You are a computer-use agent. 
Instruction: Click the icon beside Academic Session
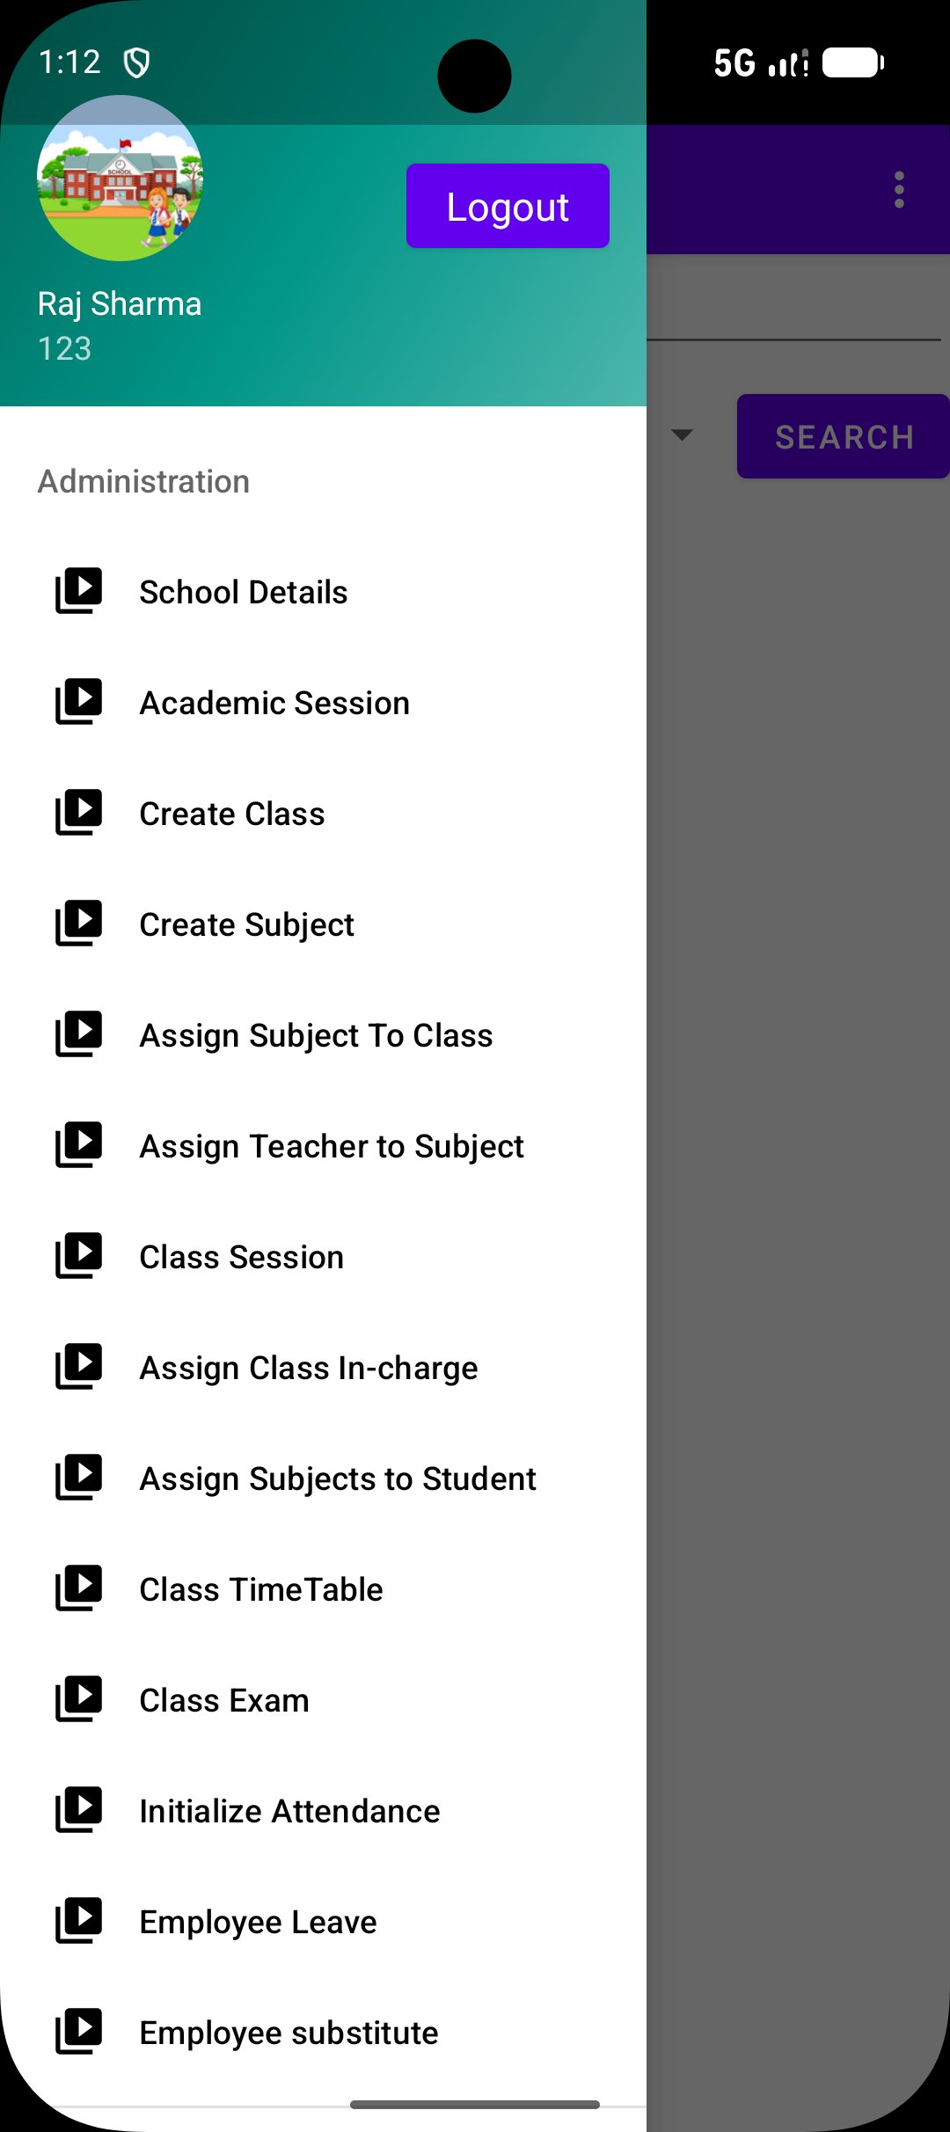click(79, 702)
